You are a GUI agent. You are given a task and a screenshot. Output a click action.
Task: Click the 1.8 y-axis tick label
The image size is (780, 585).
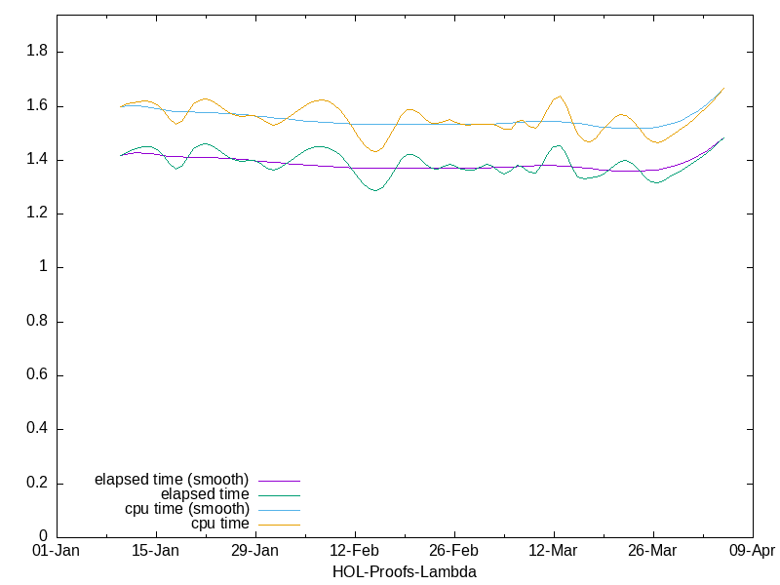pos(37,52)
